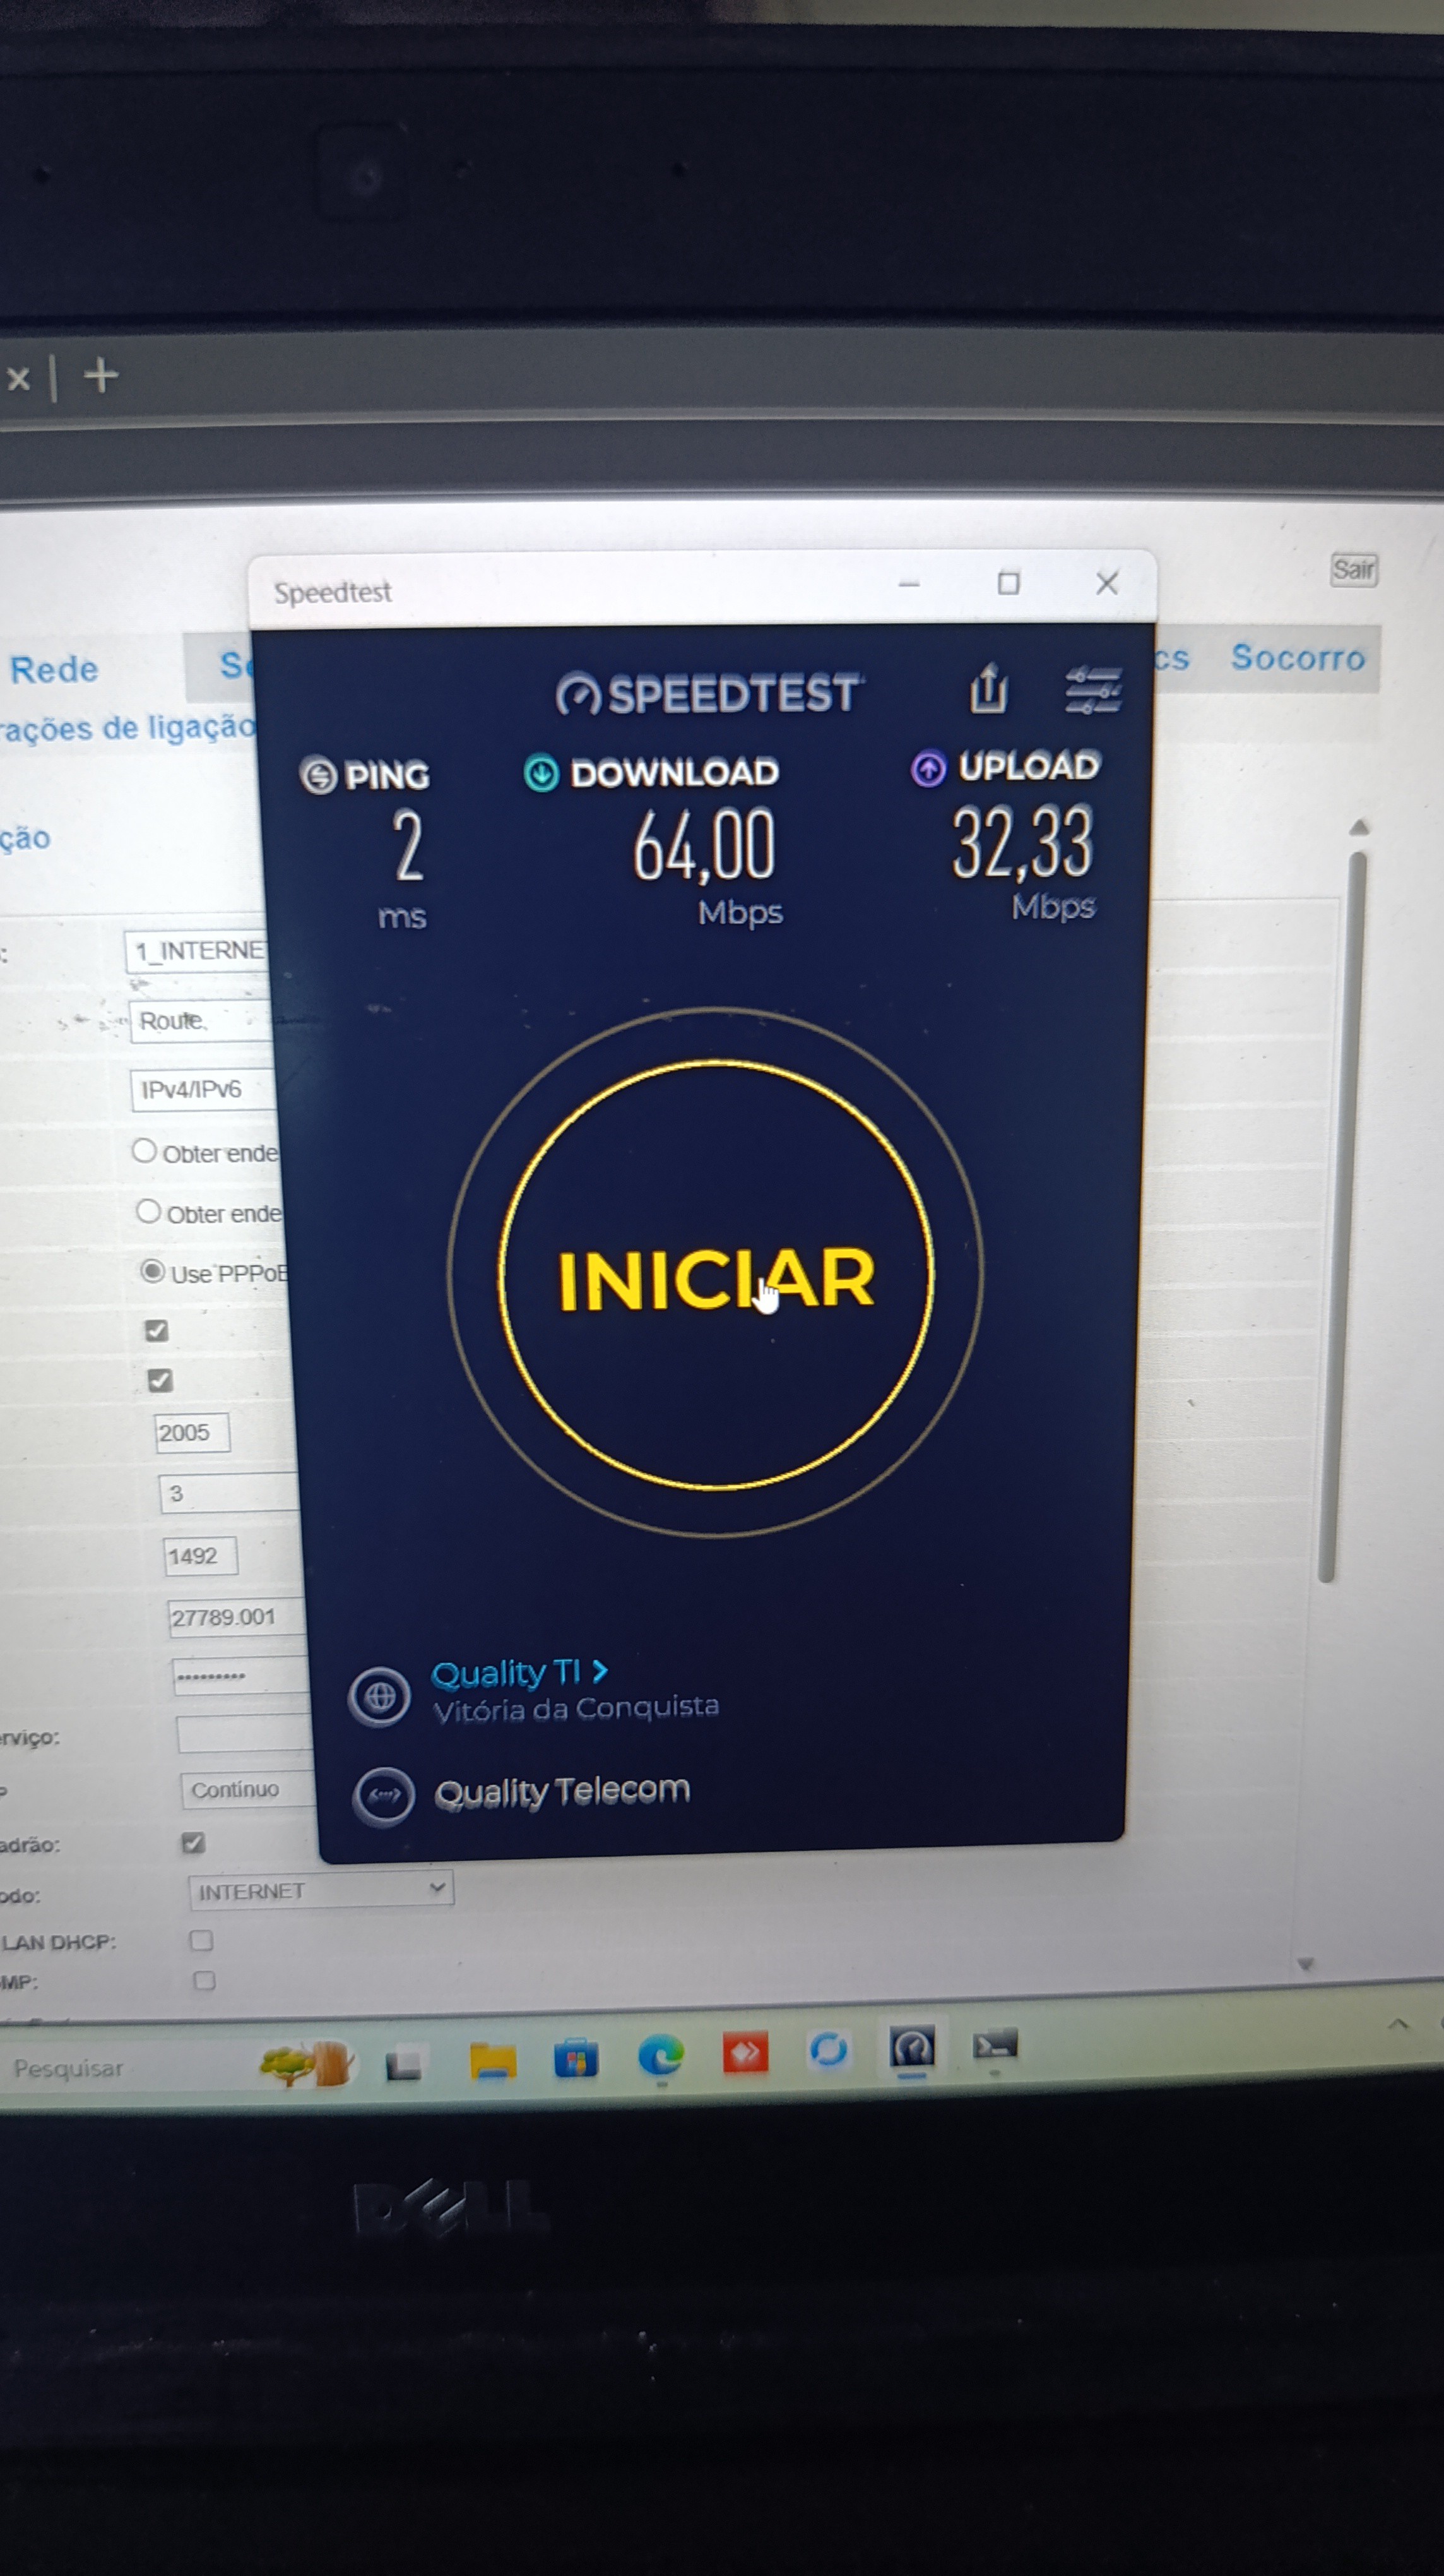
Task: Uncheck the checkbox above the 2005 field
Action: coord(160,1381)
